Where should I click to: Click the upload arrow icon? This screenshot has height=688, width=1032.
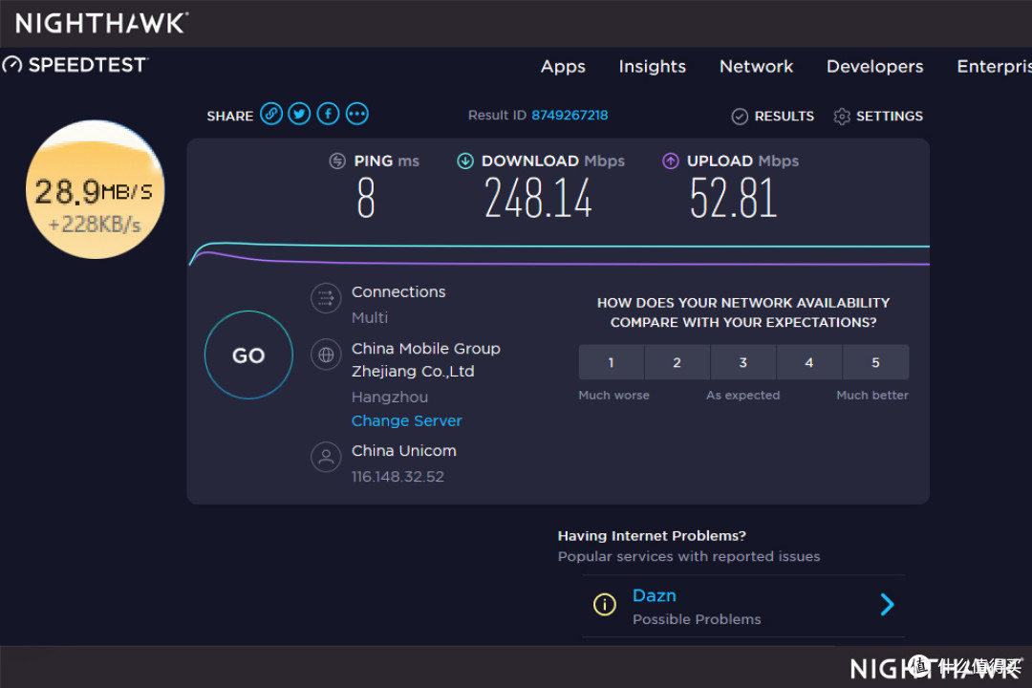click(x=670, y=161)
